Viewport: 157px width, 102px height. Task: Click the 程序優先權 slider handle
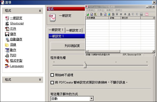coord(85,65)
